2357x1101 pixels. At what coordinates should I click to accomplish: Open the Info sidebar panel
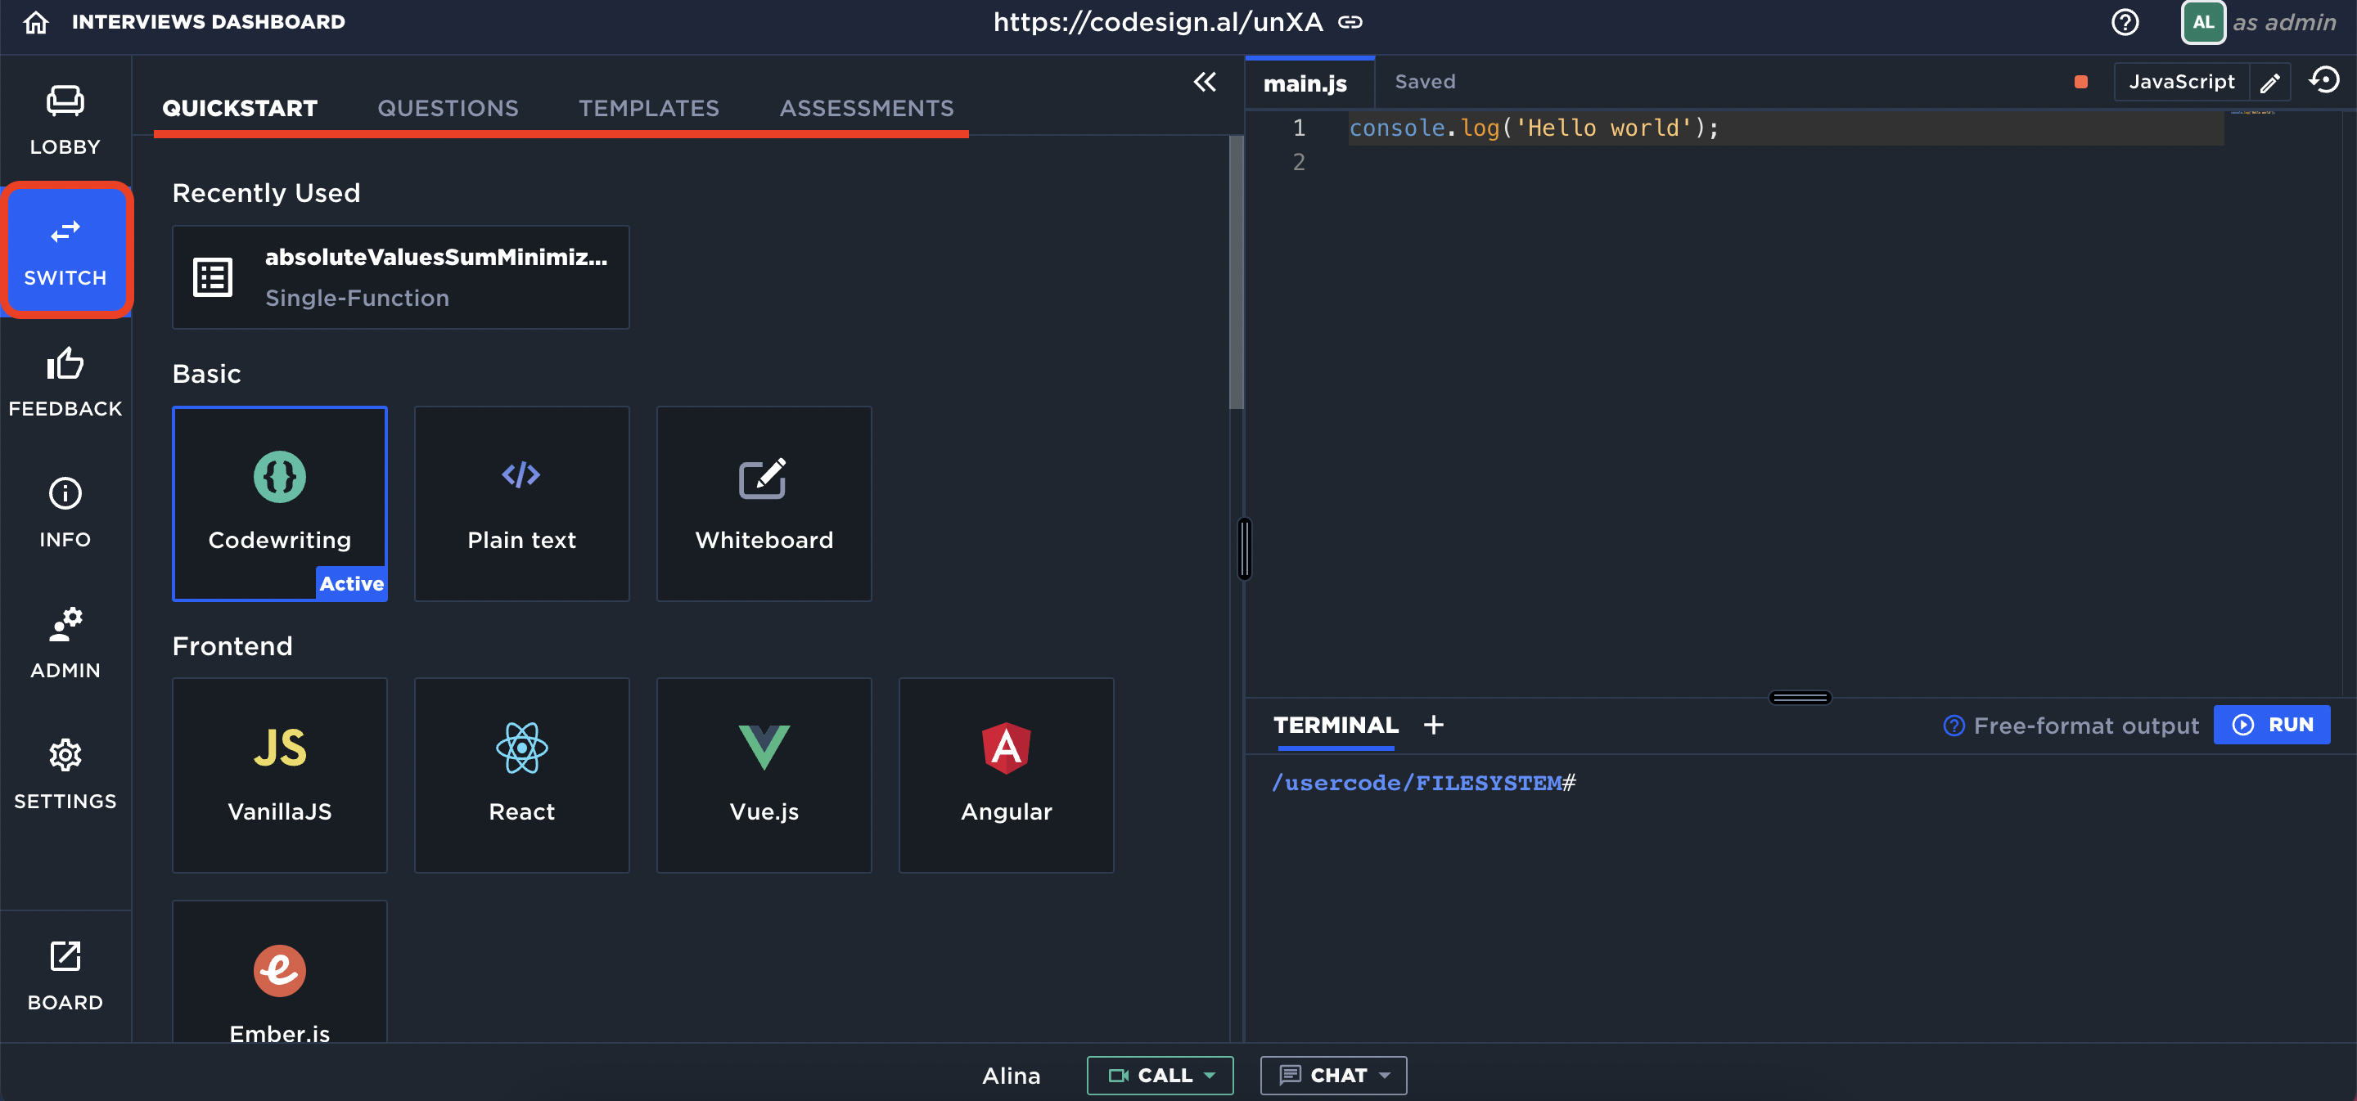[x=65, y=513]
